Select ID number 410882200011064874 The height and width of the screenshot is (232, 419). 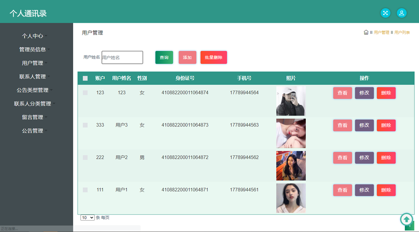[185, 92]
